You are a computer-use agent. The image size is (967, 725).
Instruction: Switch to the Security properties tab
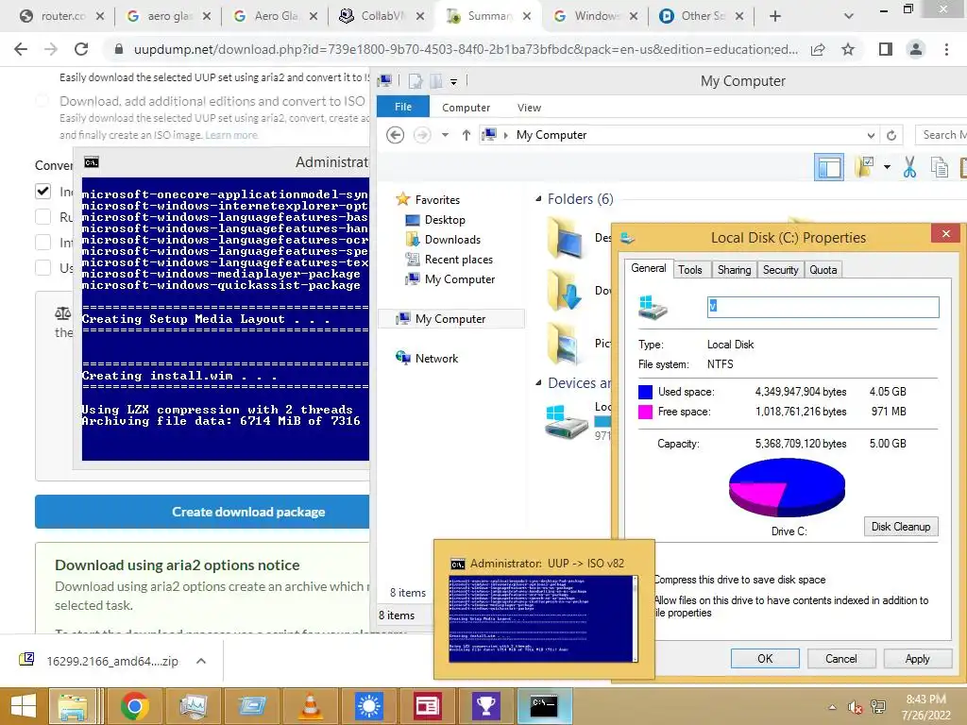(780, 269)
